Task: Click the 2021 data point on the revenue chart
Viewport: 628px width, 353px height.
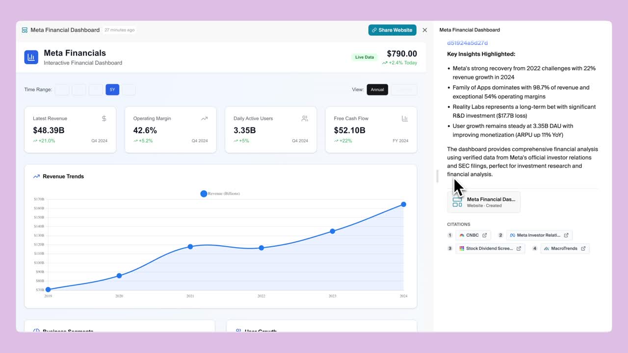Action: click(190, 247)
